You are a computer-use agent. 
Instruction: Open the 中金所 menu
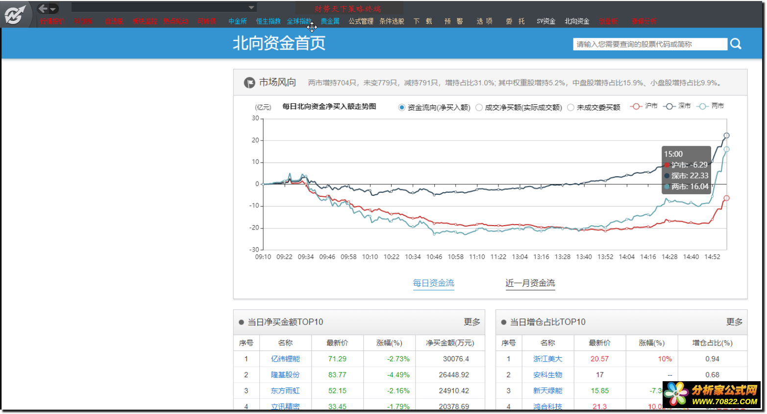click(x=237, y=22)
